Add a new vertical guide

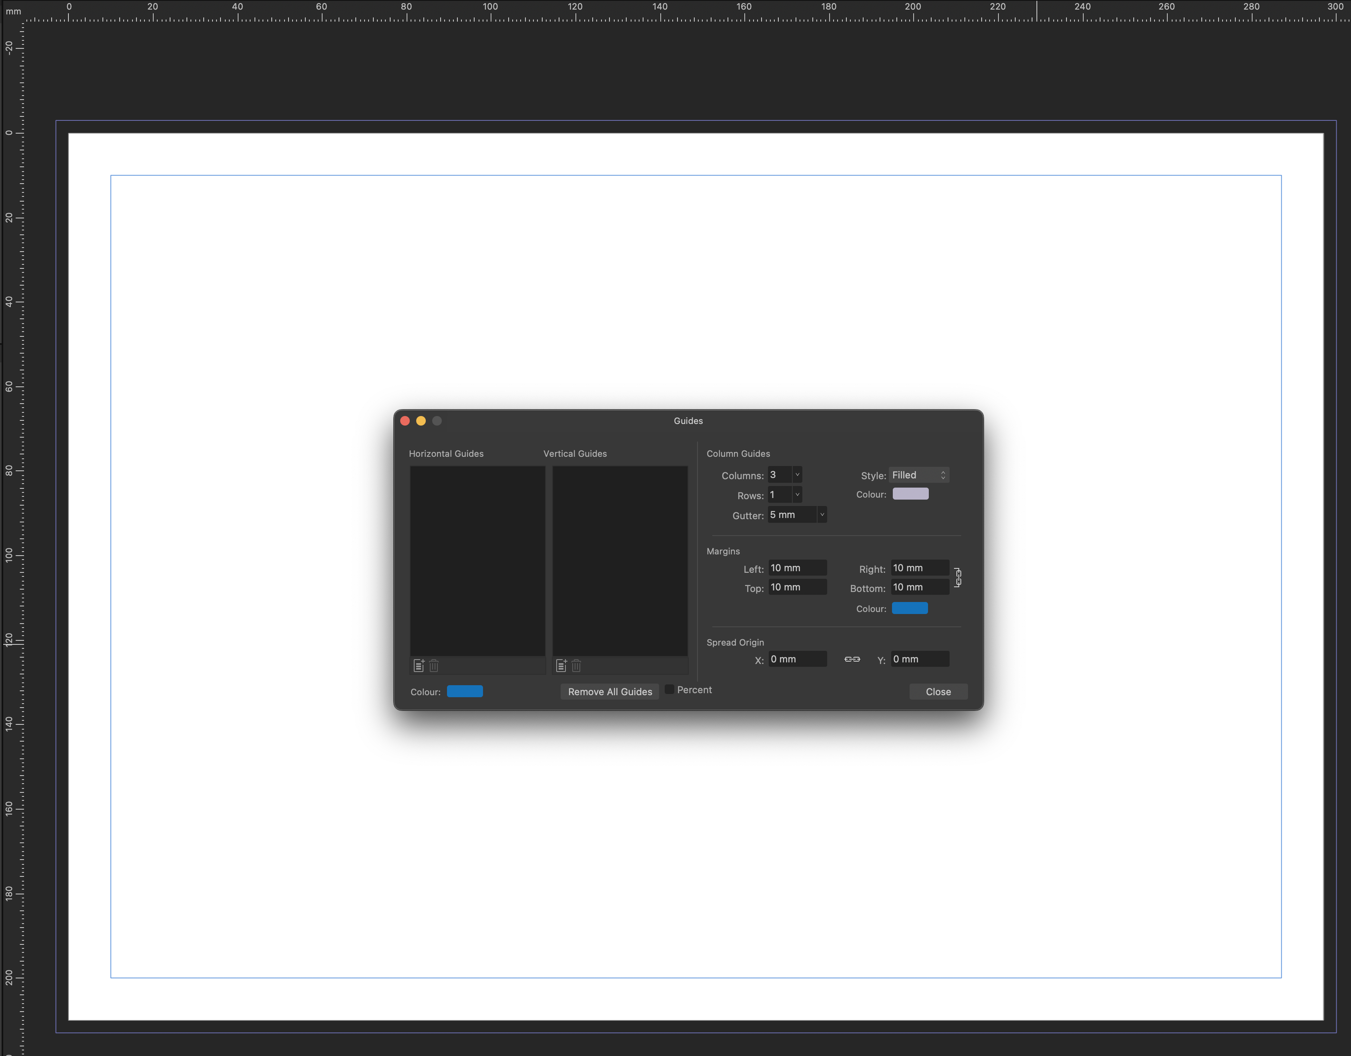(562, 665)
